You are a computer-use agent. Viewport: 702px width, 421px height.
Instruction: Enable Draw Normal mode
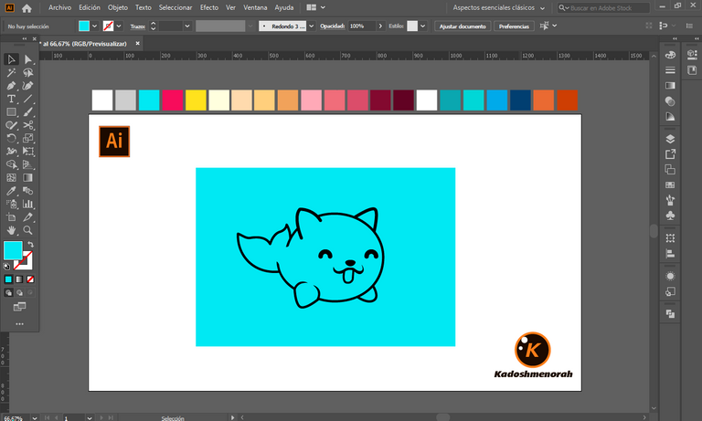click(x=8, y=292)
